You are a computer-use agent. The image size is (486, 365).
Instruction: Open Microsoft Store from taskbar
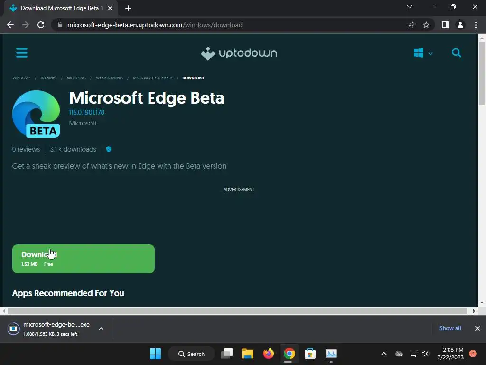coord(310,354)
